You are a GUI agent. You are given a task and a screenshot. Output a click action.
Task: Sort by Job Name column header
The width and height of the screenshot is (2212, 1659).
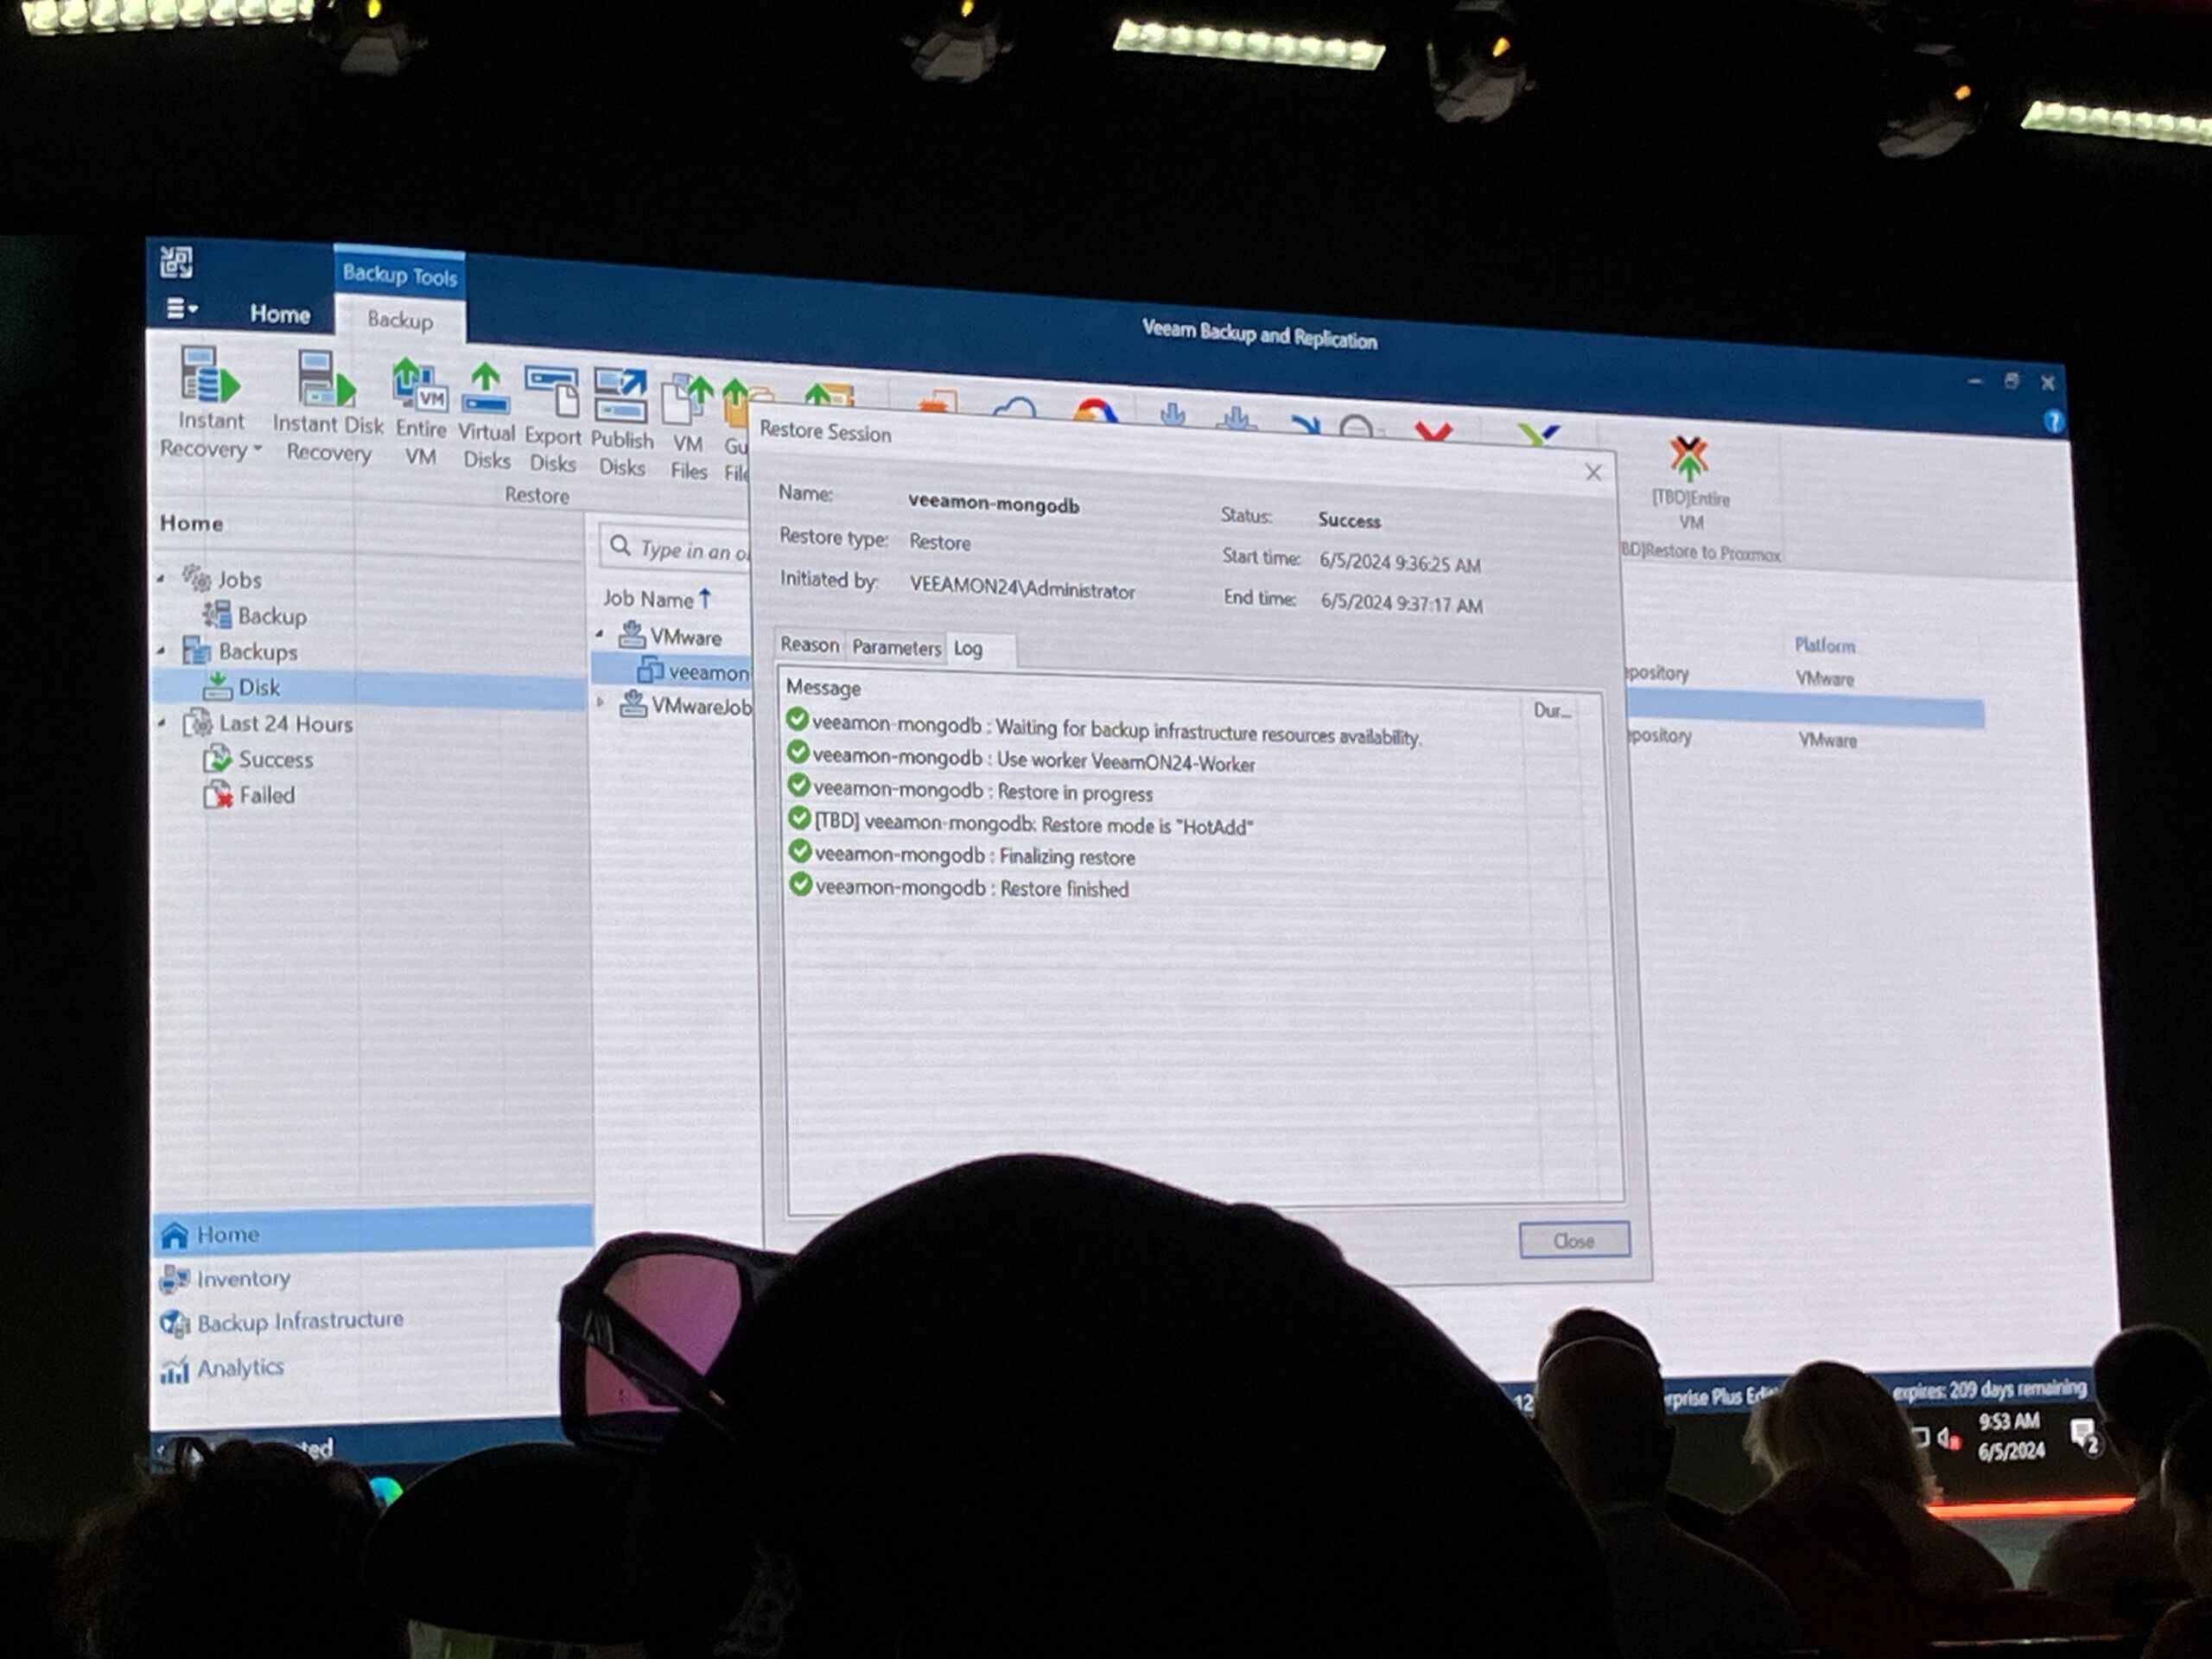656,599
